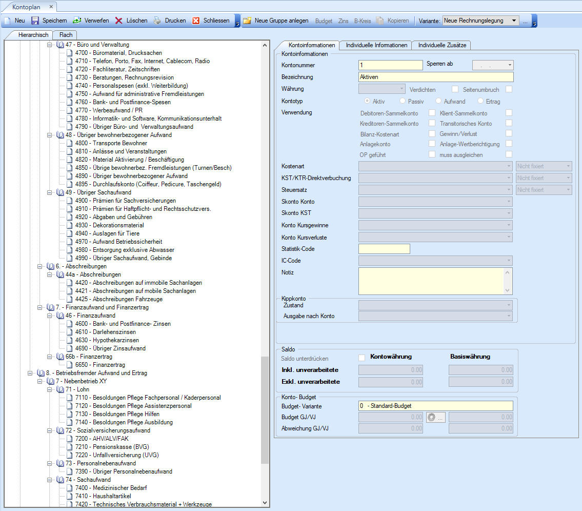Click the Verwerfen discard icon
582x511 pixels.
(77, 21)
